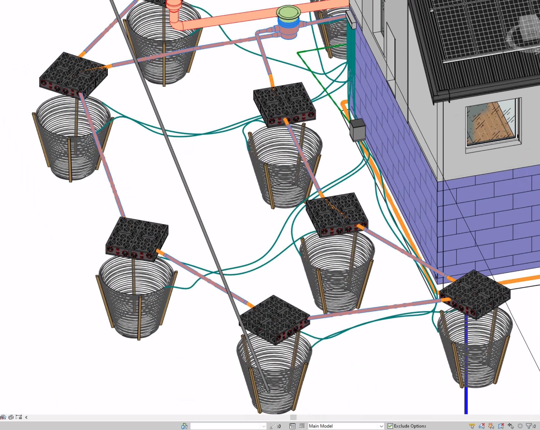Viewport: 540px width, 430px height.
Task: Click the Reveal Constraints icon
Action: [x=19, y=417]
